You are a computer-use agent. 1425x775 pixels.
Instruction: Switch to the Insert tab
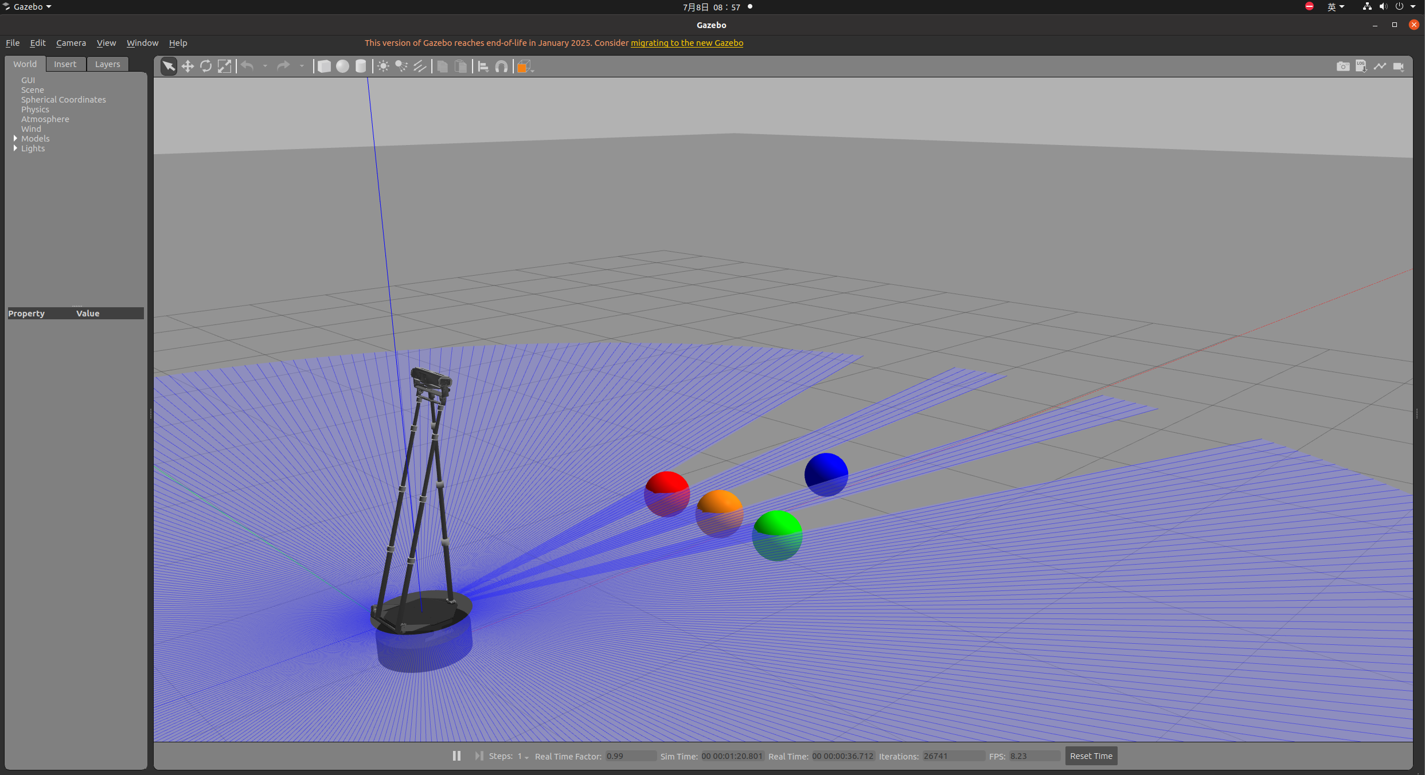65,64
